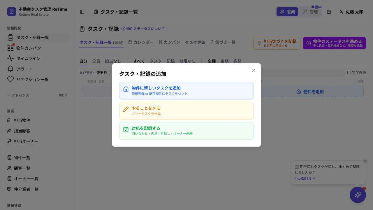Open 物件ステータスについて help link
Screen dimensions: 373x210
[x=143, y=29]
